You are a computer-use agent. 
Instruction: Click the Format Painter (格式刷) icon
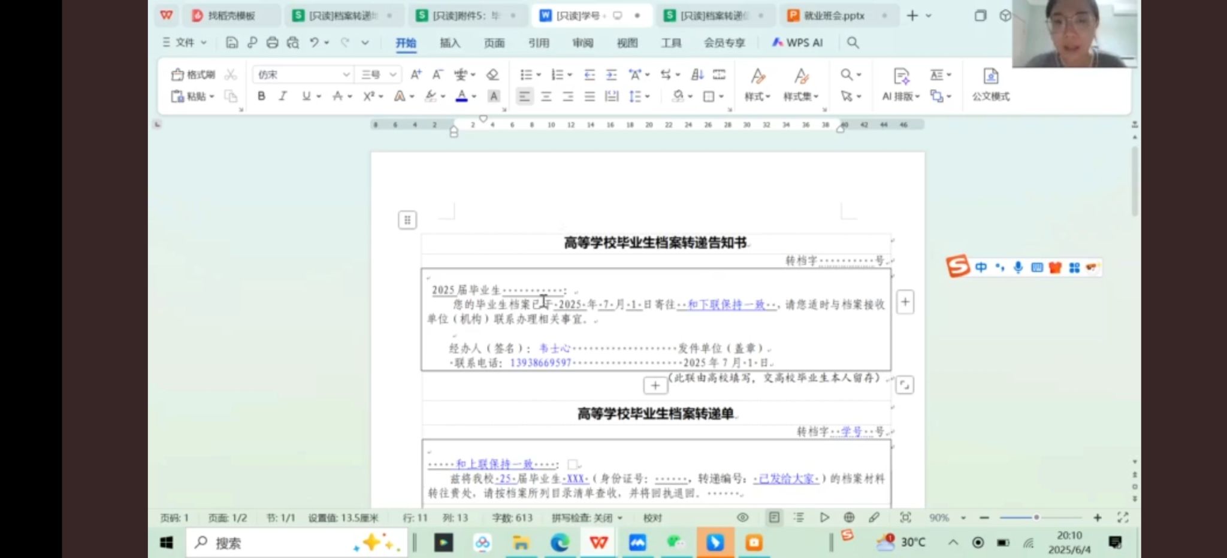tap(193, 75)
